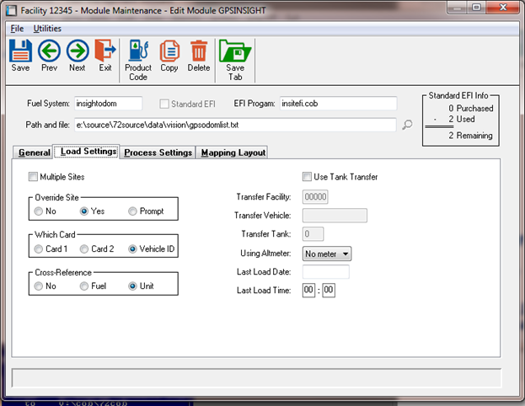Click the Save Tab folder icon
Screen dimensions: 525x406
(235, 52)
